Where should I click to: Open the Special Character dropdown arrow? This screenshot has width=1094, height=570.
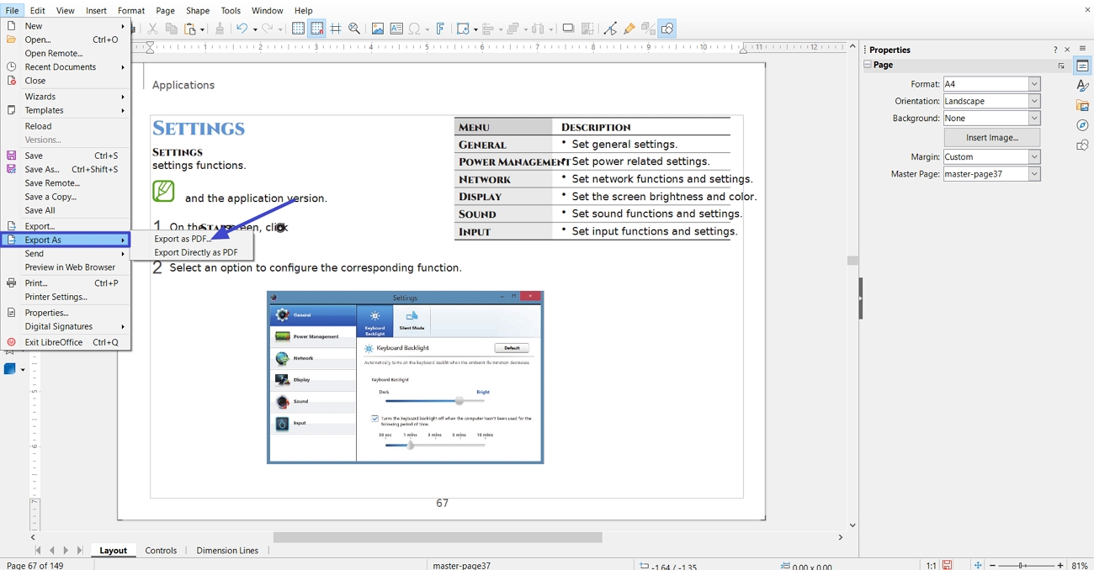[x=427, y=29]
